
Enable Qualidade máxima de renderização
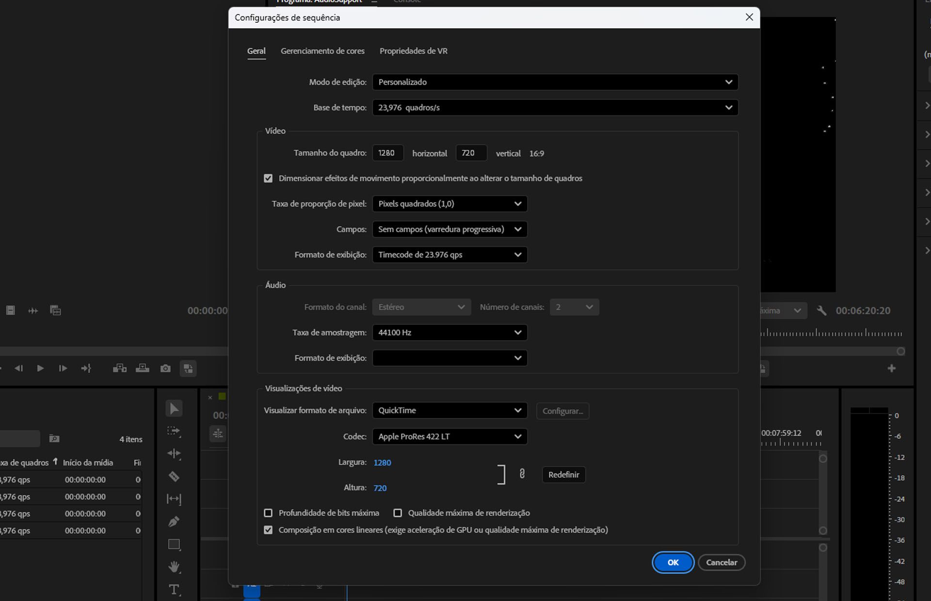398,513
